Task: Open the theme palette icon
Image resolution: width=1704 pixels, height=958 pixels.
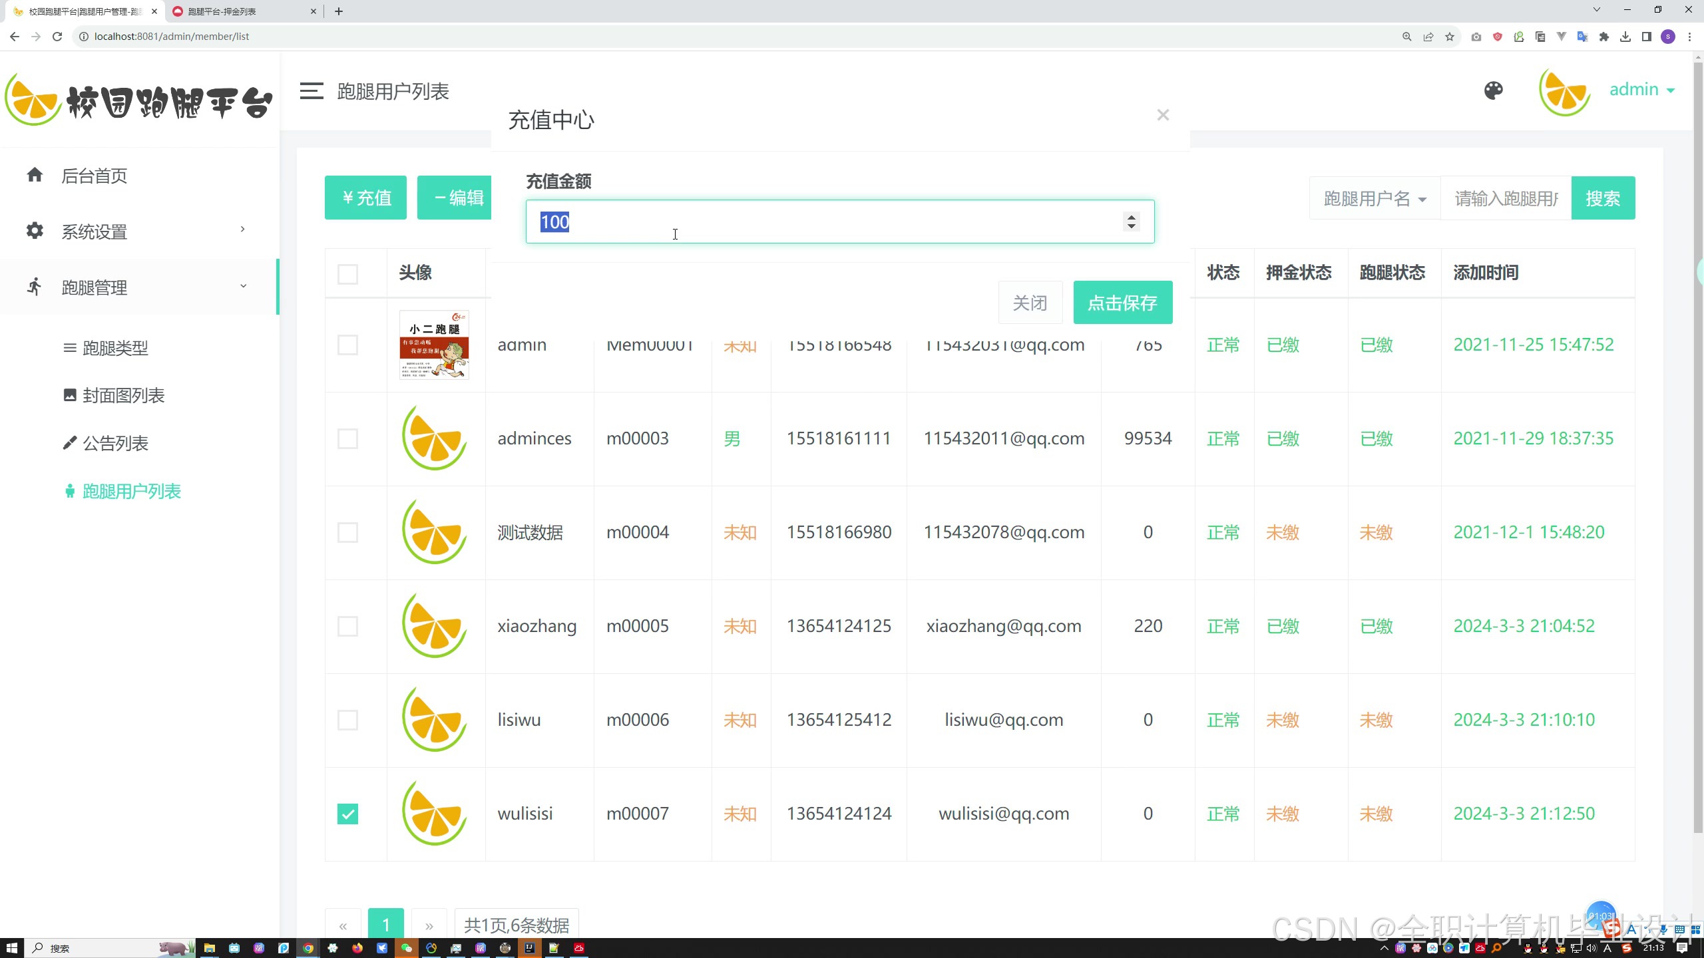Action: (x=1493, y=90)
